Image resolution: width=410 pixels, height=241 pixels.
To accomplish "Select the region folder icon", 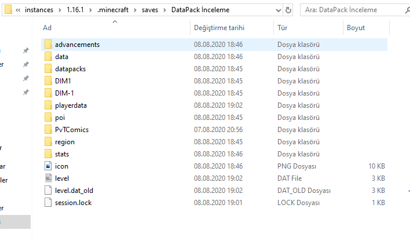I will pos(48,142).
